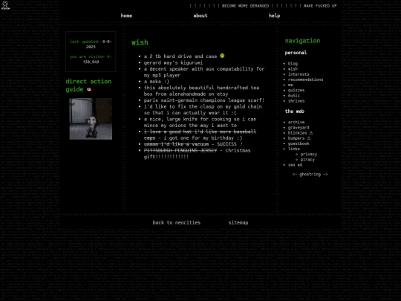This screenshot has width=401, height=301.
Task: Open the piracy sub-link
Action: 307,160
